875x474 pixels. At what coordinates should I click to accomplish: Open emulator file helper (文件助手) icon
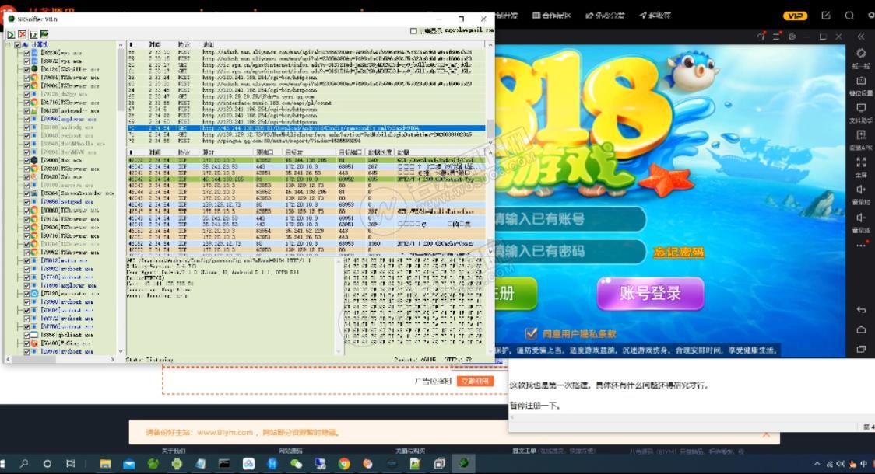(x=861, y=107)
